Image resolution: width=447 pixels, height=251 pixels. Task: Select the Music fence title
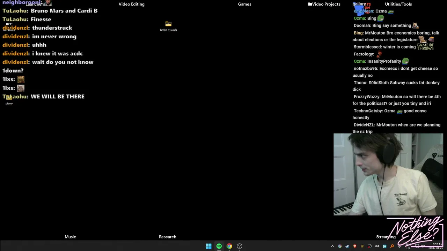pyautogui.click(x=70, y=237)
